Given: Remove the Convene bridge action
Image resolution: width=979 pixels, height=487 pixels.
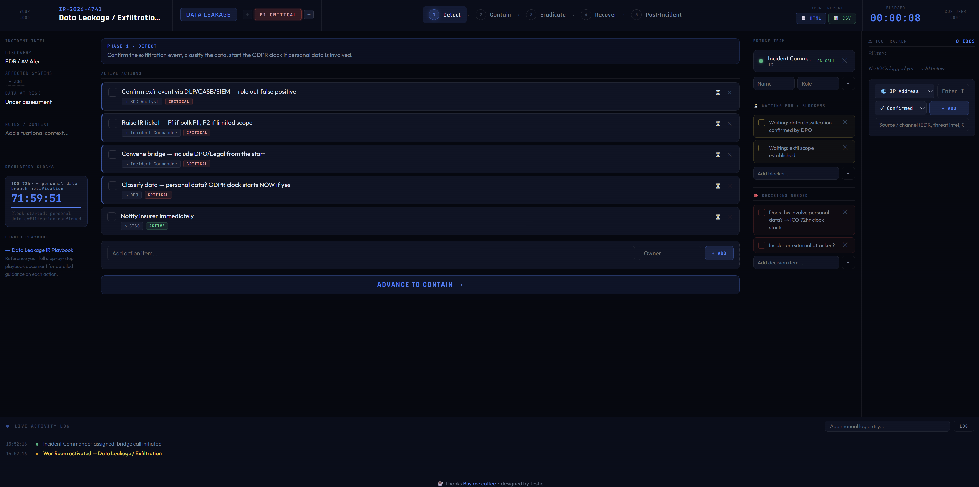Looking at the screenshot, I should 729,155.
